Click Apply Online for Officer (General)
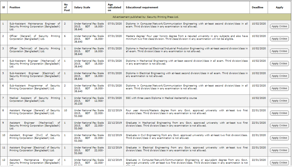292x167 pixels. click(x=279, y=39)
